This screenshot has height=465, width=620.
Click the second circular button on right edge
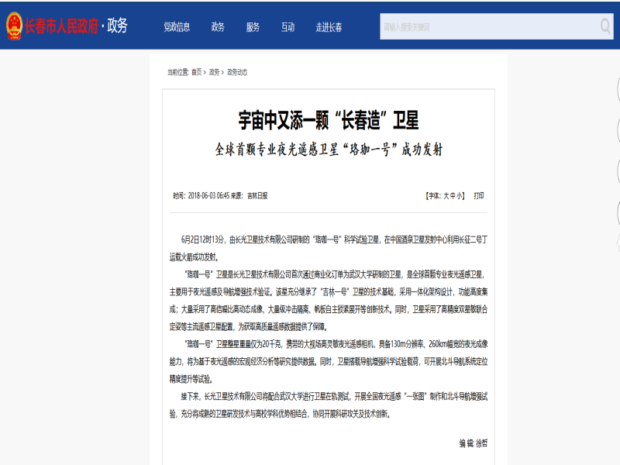(618, 128)
